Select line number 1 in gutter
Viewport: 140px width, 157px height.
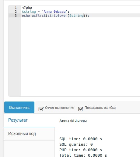(x=16, y=8)
